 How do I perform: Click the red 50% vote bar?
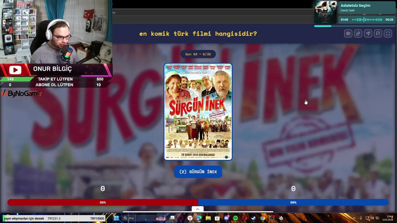pyautogui.click(x=103, y=202)
